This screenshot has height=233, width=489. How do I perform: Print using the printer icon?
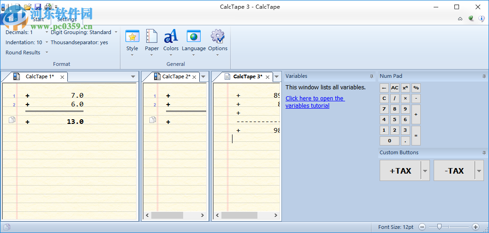[48, 6]
